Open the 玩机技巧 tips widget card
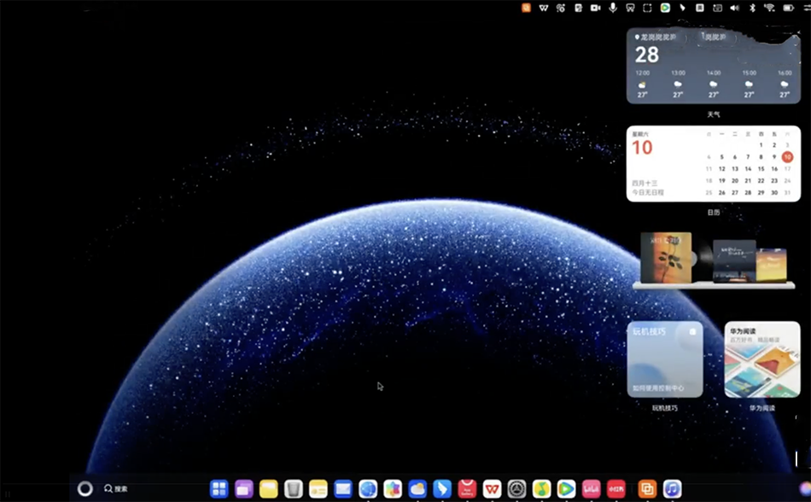 [665, 359]
